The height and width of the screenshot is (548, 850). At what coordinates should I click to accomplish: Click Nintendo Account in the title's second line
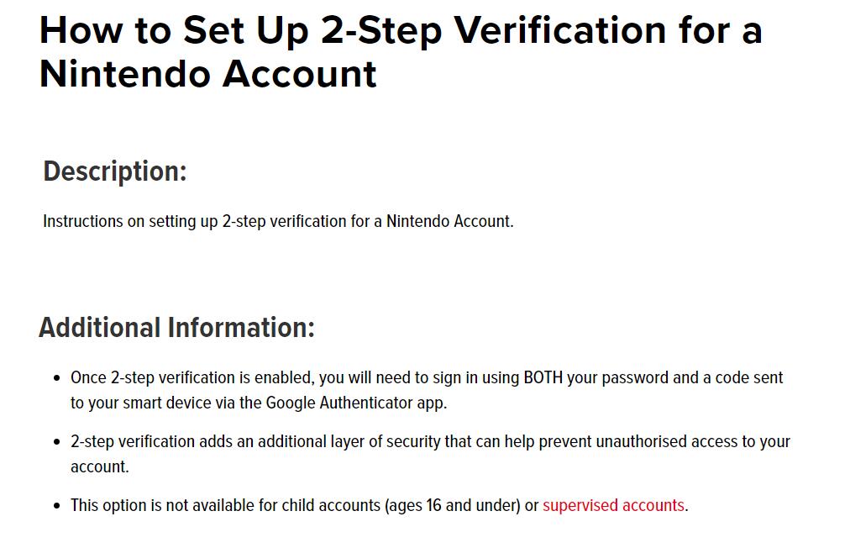coord(207,74)
